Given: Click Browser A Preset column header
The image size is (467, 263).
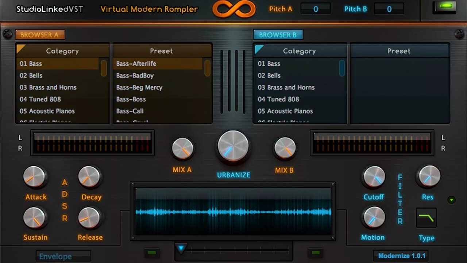Looking at the screenshot, I should [x=162, y=51].
